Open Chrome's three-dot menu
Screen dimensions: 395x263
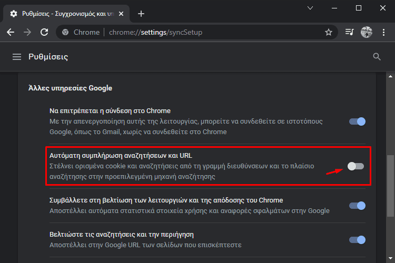(383, 32)
